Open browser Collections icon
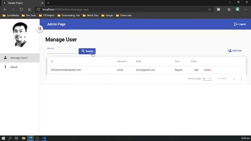This screenshot has width=251, height=141. point(229,9)
